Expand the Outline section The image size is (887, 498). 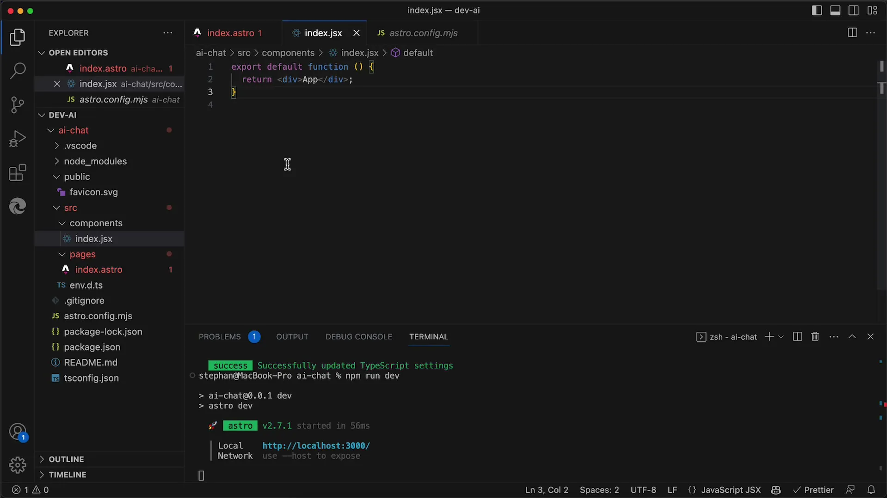(66, 459)
